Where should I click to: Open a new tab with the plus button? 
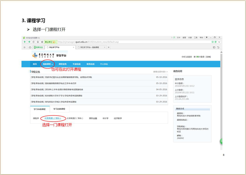click(109, 47)
